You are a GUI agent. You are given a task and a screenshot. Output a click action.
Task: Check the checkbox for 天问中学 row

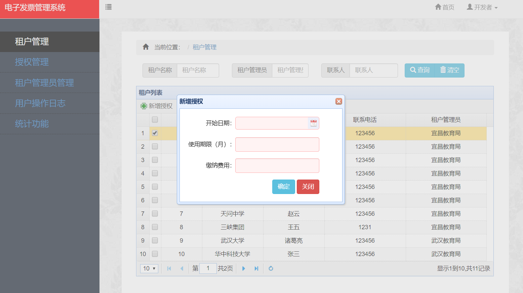155,213
